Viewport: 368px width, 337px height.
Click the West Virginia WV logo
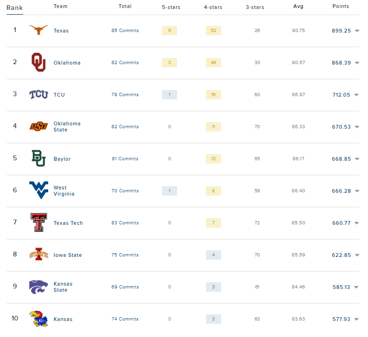[38, 190]
